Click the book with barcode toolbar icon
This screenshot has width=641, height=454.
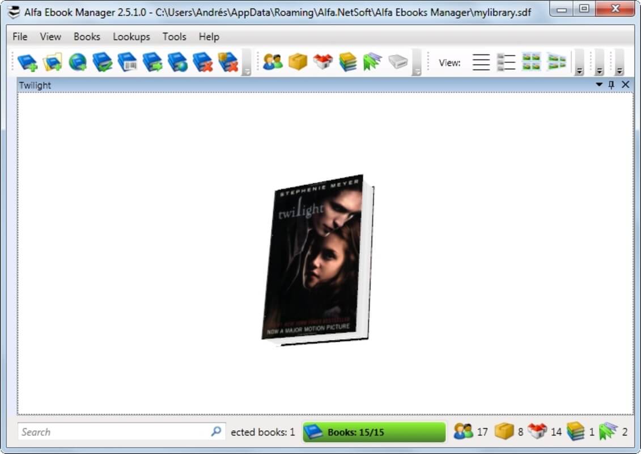(127, 62)
